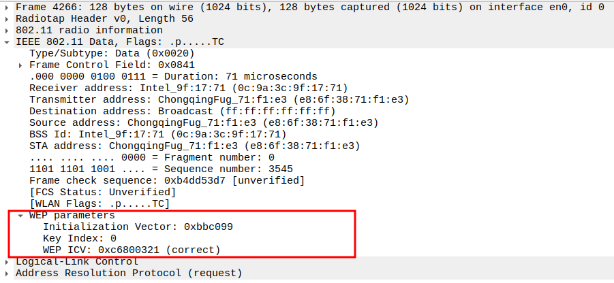614x283 pixels.
Task: Expand 802.11 radio information section
Action: [x=7, y=31]
